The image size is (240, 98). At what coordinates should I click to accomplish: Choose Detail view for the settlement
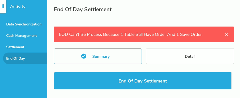[190, 56]
